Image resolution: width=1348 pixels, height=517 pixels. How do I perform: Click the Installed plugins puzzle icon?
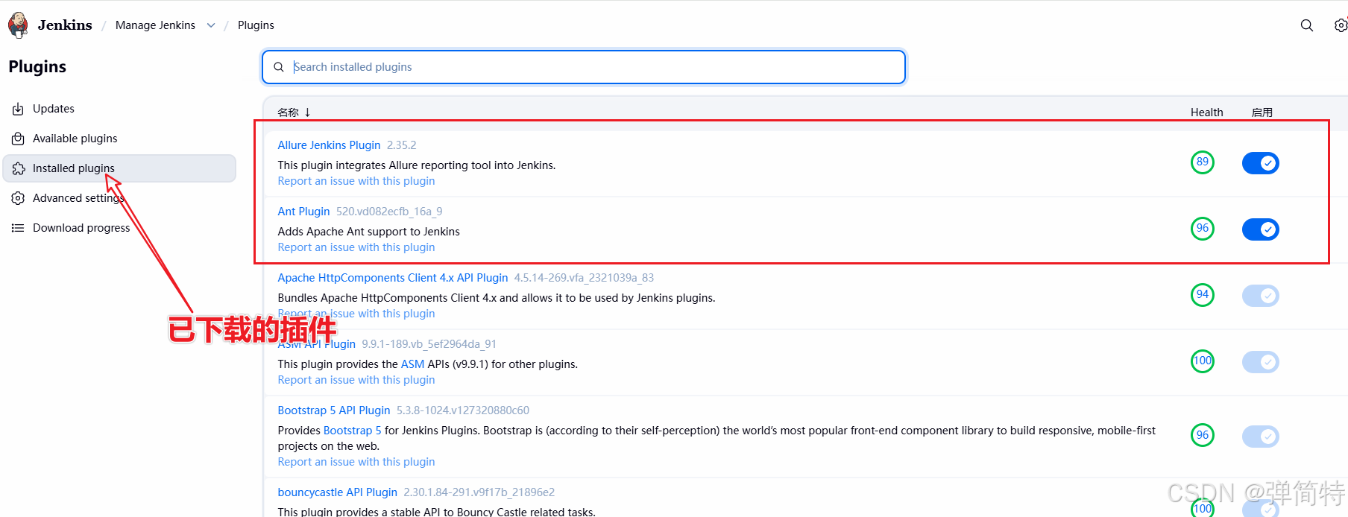point(18,168)
